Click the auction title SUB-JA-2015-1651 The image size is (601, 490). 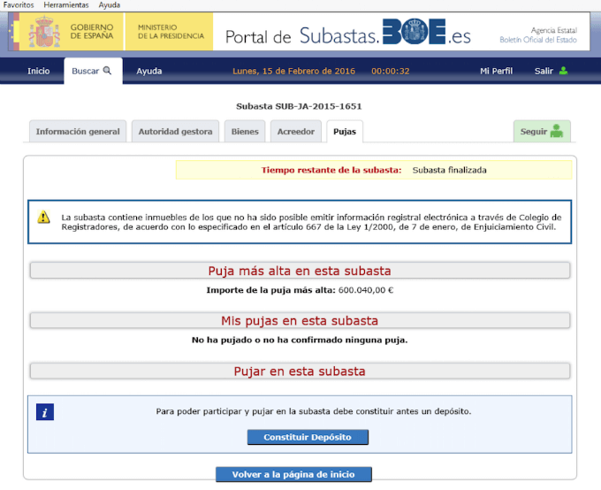point(299,106)
